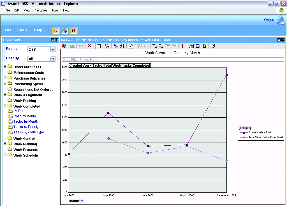The width and height of the screenshot is (287, 207).
Task: Expand the Work Backlog folder
Action: coord(5,100)
